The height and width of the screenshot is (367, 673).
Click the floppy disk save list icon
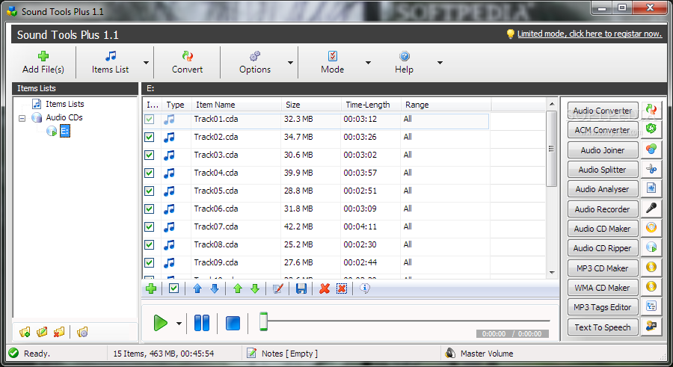301,289
